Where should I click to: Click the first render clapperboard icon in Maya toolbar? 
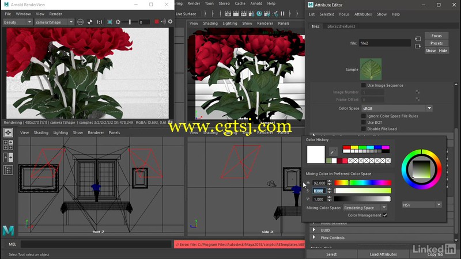228,13
